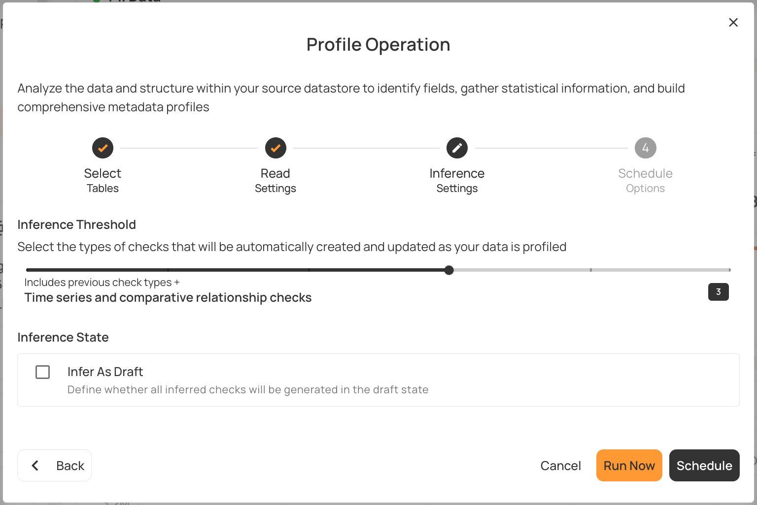This screenshot has width=757, height=505.
Task: Close the Profile Operation dialog
Action: 733,22
